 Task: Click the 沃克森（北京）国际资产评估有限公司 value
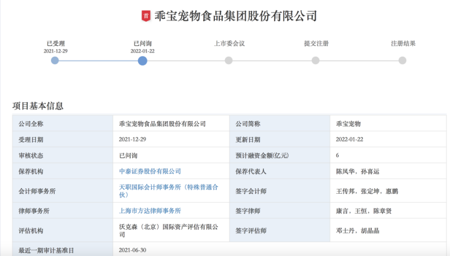(x=169, y=230)
